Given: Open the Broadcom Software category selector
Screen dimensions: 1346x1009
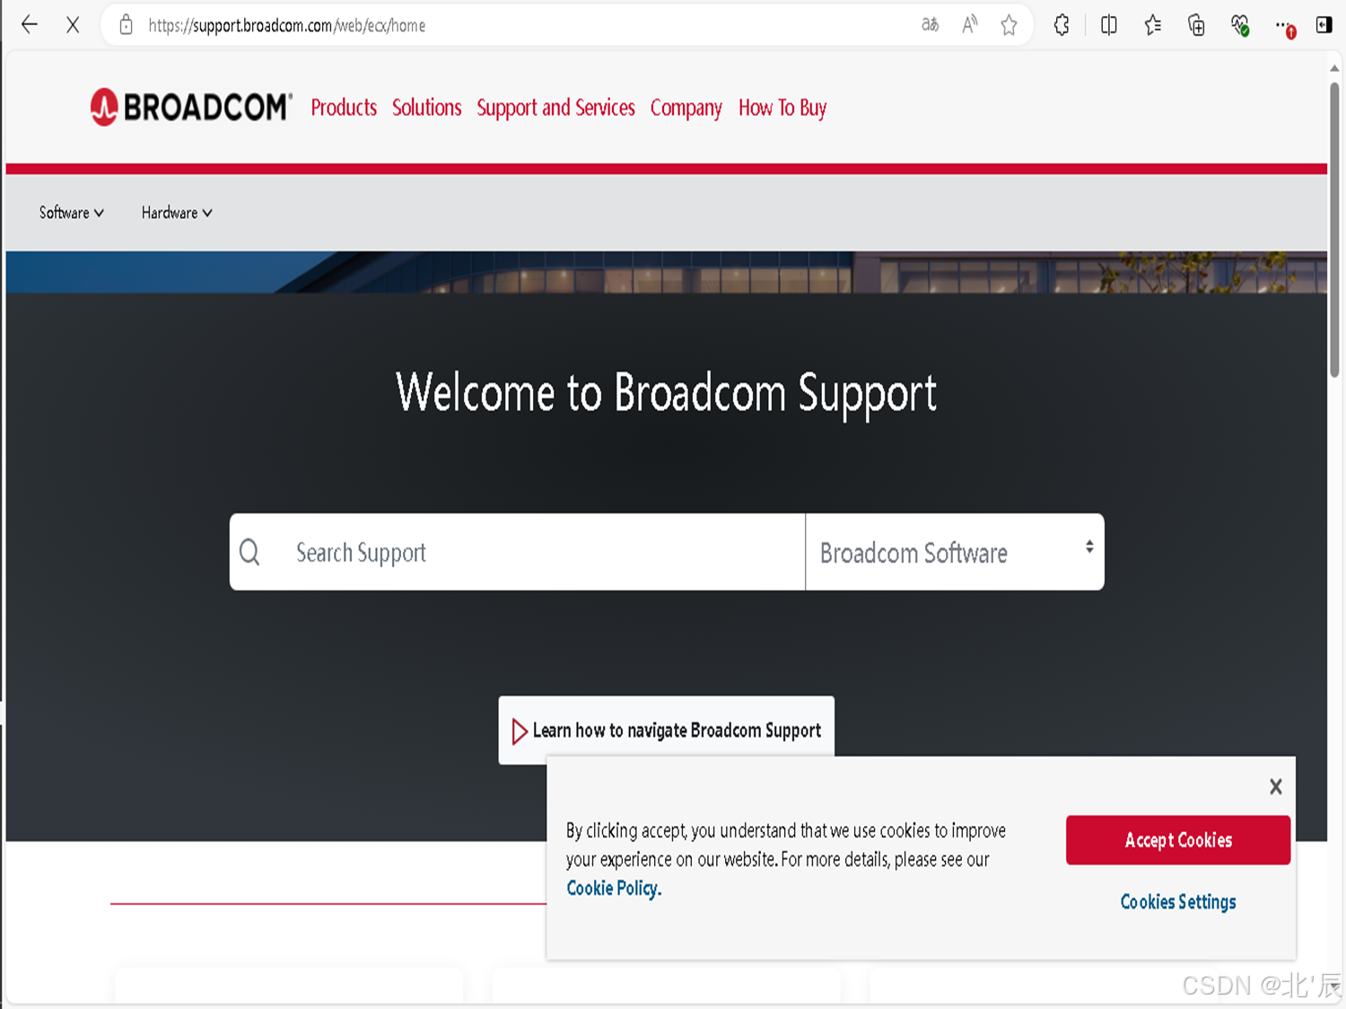Looking at the screenshot, I should (955, 552).
